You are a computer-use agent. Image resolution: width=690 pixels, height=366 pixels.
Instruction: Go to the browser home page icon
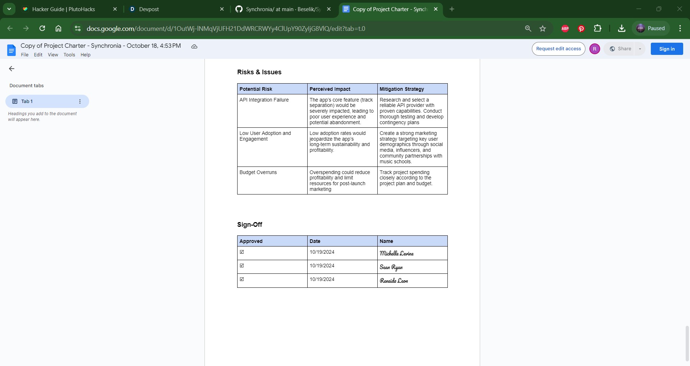58,28
